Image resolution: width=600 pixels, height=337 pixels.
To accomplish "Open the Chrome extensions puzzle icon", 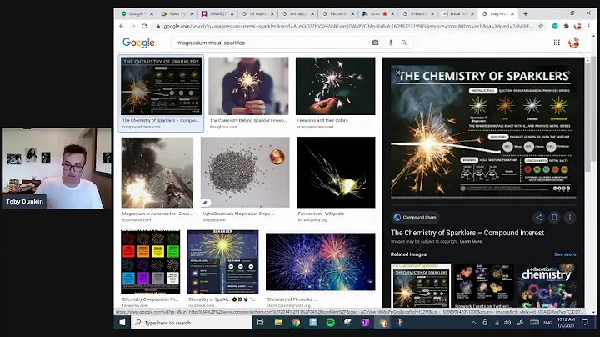I will [x=567, y=26].
